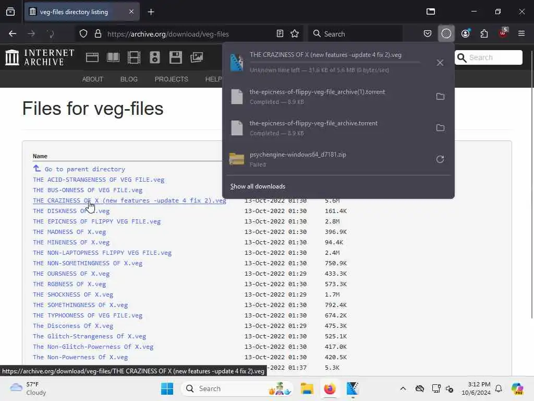Open The Non-Glitch-Powerness Of X.veg
The image size is (534, 401).
click(x=93, y=347)
